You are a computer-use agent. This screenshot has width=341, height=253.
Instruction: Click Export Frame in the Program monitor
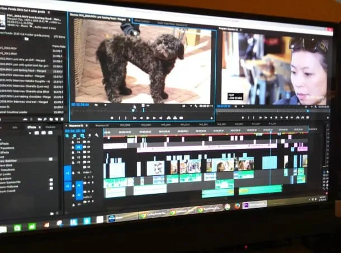(307, 118)
